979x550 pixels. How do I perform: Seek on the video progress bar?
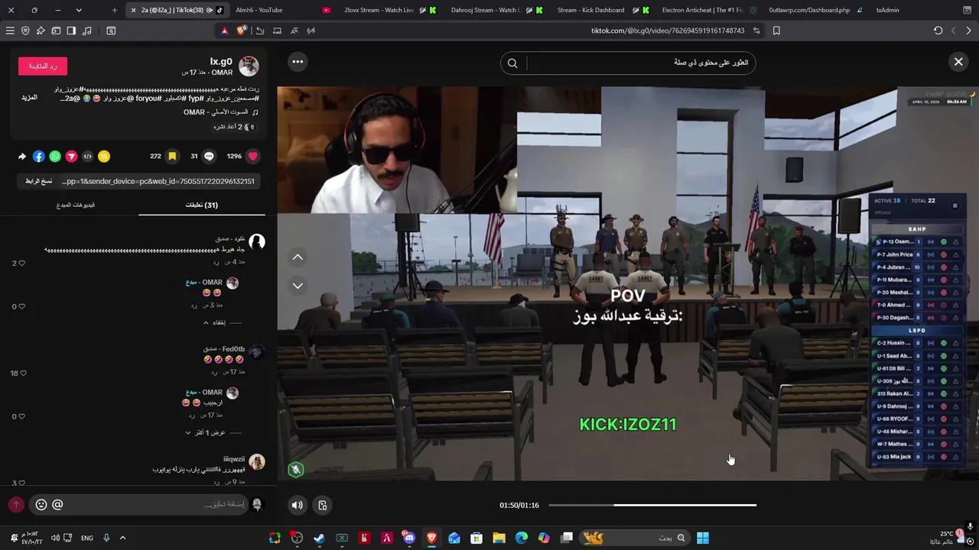tap(652, 505)
